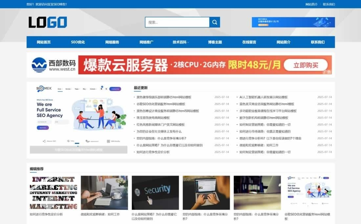Image resolution: width=361 pixels, height=224 pixels.
Task: Click the 什么是网站策略 caption under the Security thumbnail
Action: [x=155, y=216]
